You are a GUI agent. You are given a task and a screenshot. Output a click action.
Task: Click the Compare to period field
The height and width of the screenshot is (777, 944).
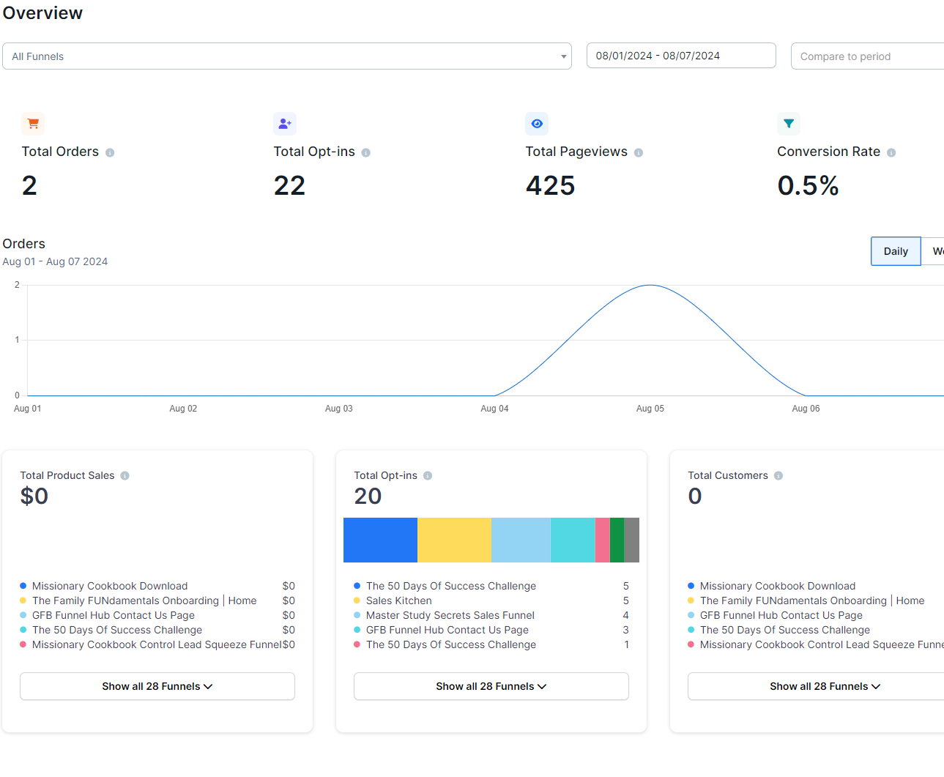point(868,56)
